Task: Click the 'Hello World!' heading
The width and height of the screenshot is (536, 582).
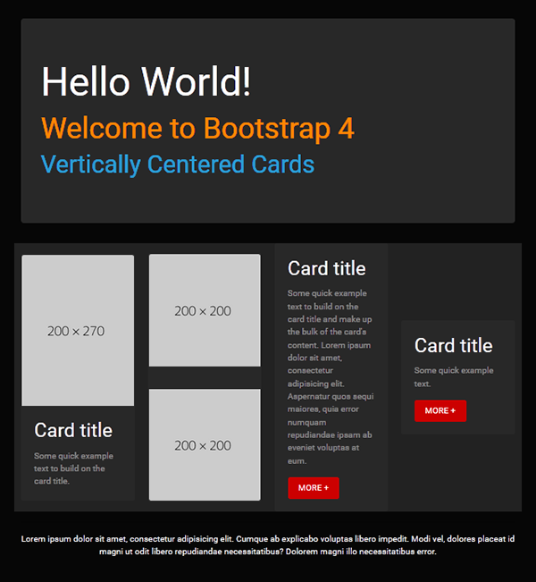Action: [x=147, y=81]
